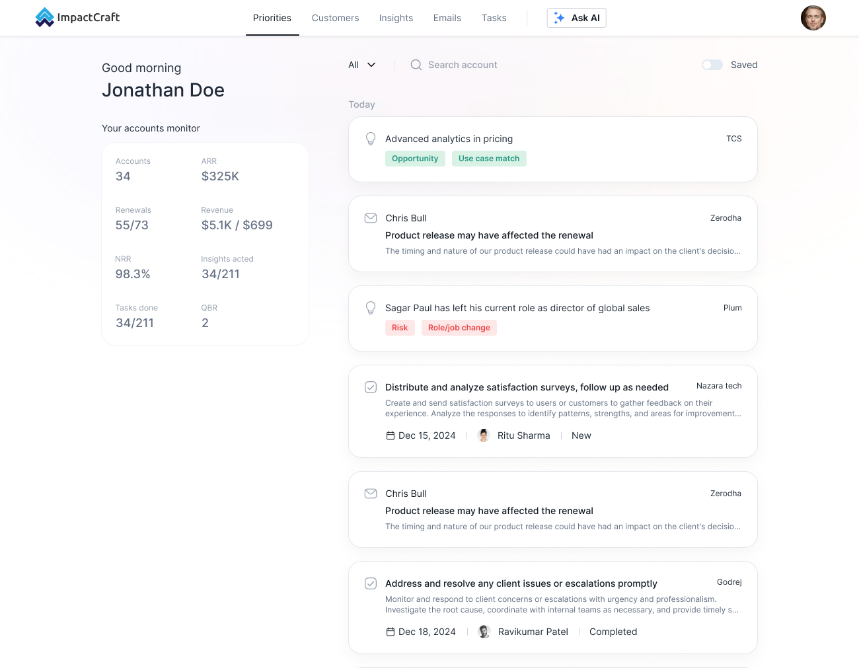Open the Emails tab
Screen dimensions: 859x668
pyautogui.click(x=447, y=18)
